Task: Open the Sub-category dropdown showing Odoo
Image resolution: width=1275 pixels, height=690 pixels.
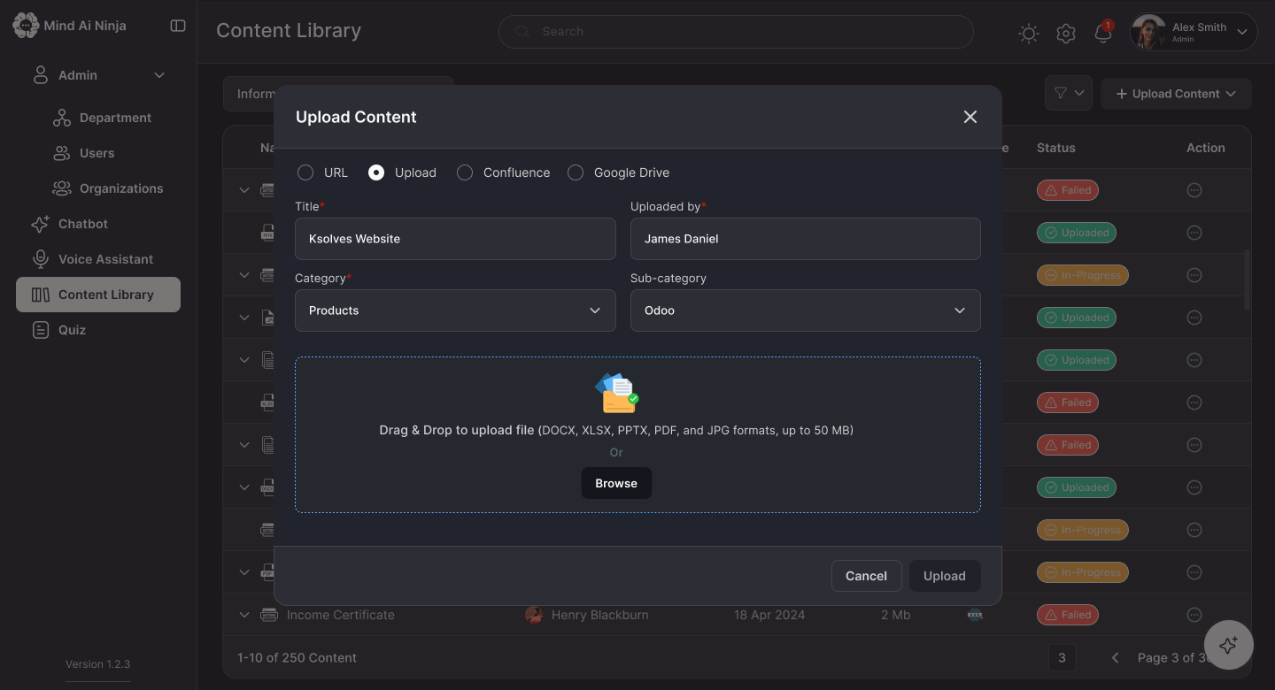Action: (806, 310)
